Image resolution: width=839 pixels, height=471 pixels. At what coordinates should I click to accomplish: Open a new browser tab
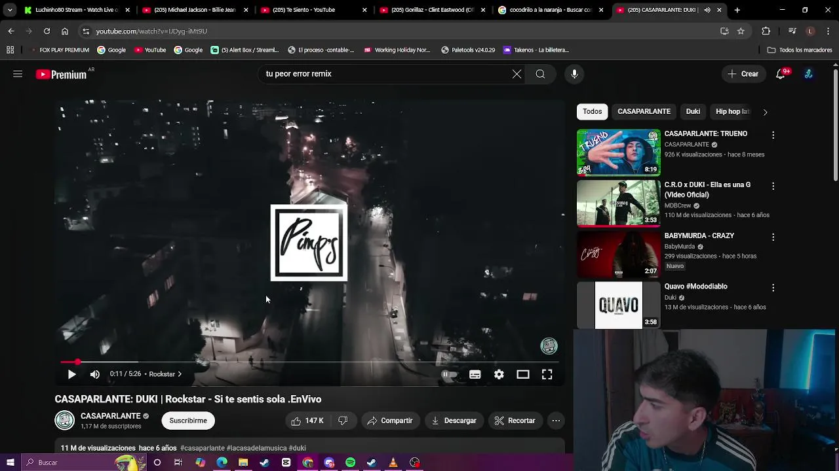coord(737,10)
